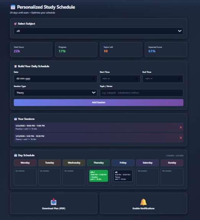Click the Topics Left 10 card
The height and width of the screenshot is (220, 200).
coord(121,50)
